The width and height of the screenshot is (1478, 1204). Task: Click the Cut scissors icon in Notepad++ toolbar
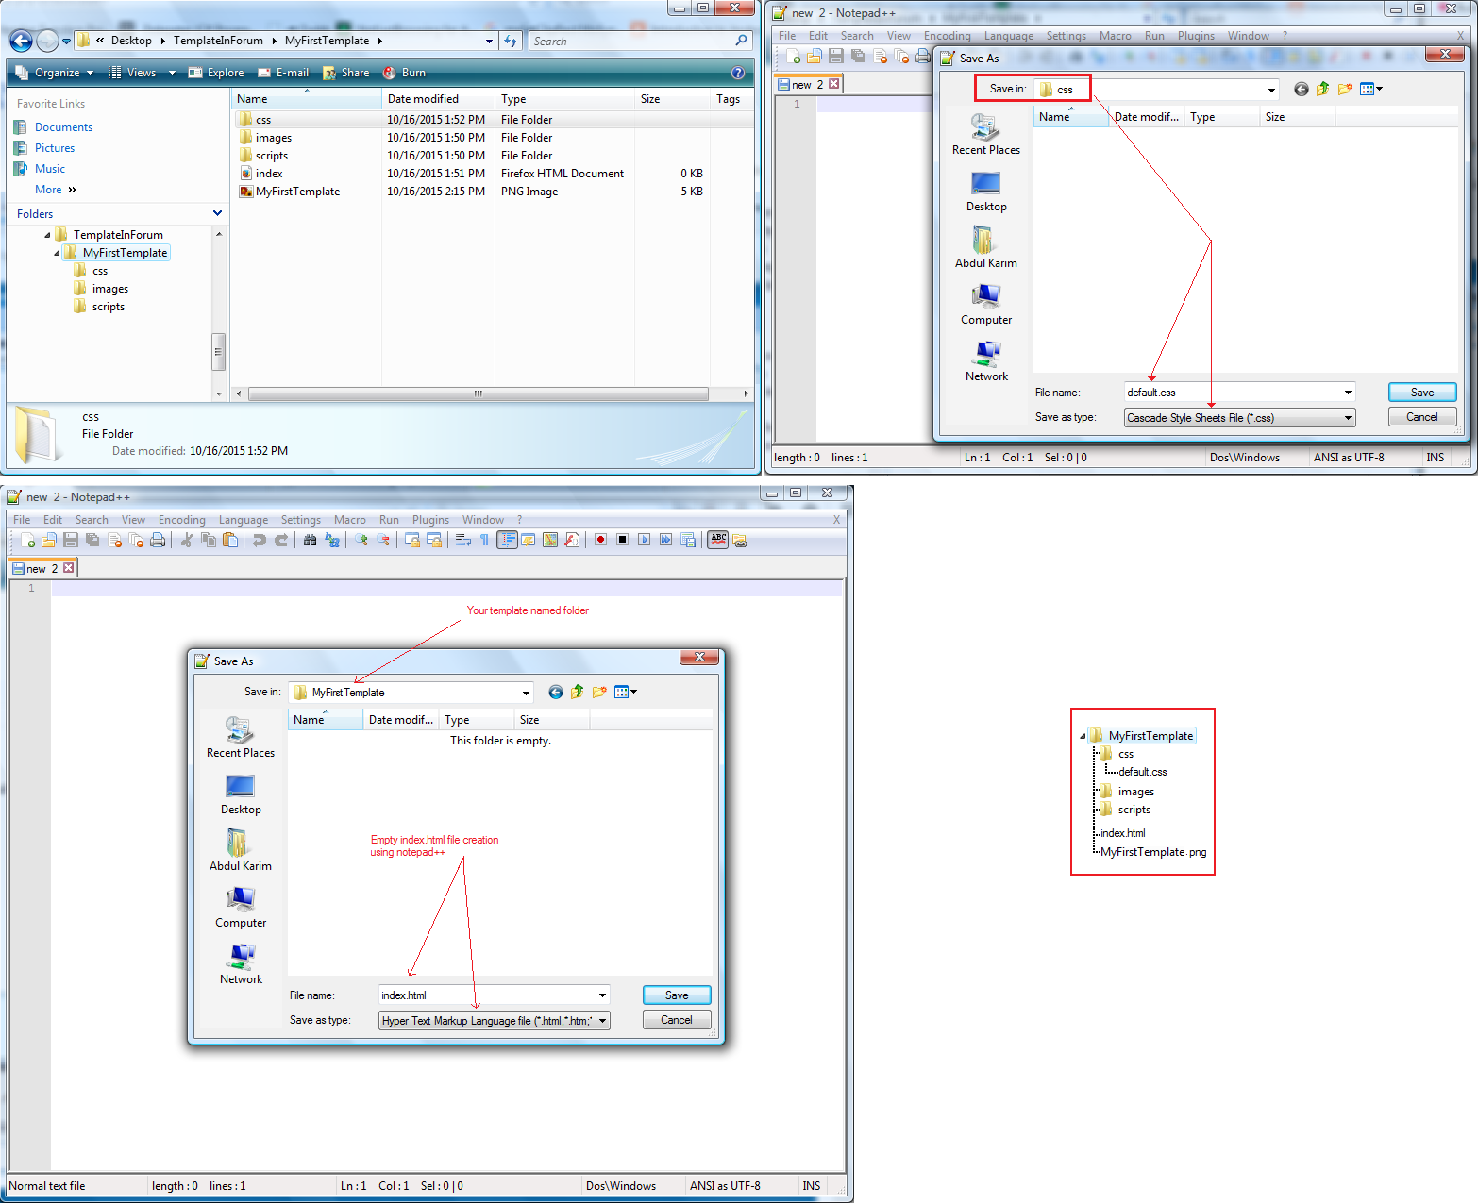(x=187, y=540)
